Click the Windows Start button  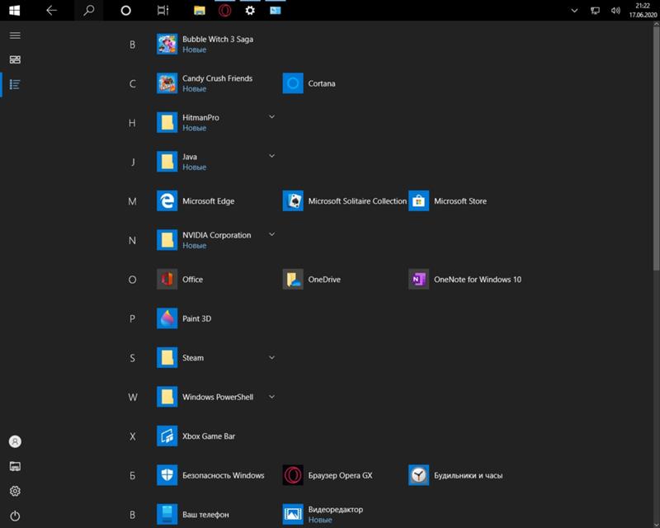click(x=14, y=10)
